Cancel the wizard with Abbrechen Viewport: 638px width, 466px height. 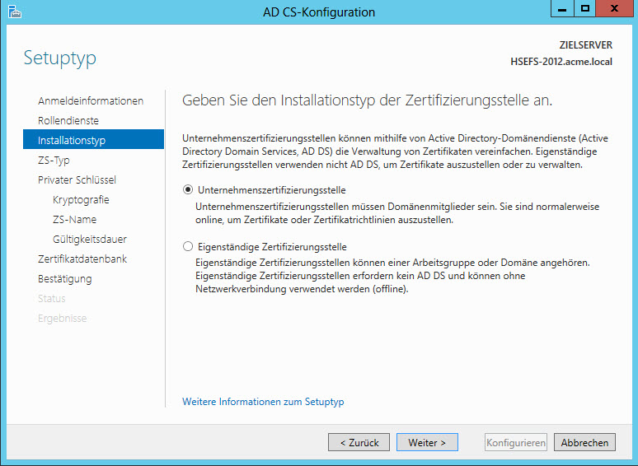pyautogui.click(x=584, y=442)
